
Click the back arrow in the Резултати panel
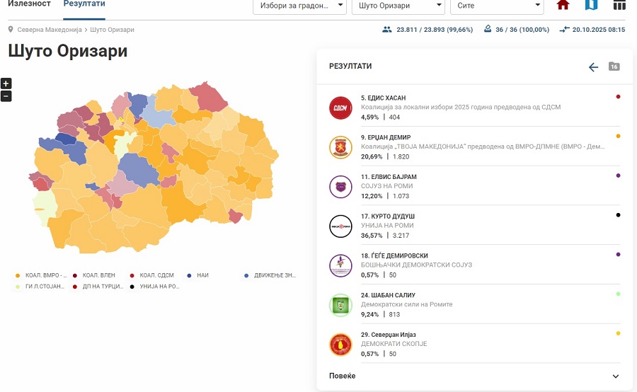(x=593, y=67)
